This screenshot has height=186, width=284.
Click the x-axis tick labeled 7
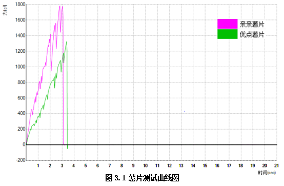pos(110,166)
